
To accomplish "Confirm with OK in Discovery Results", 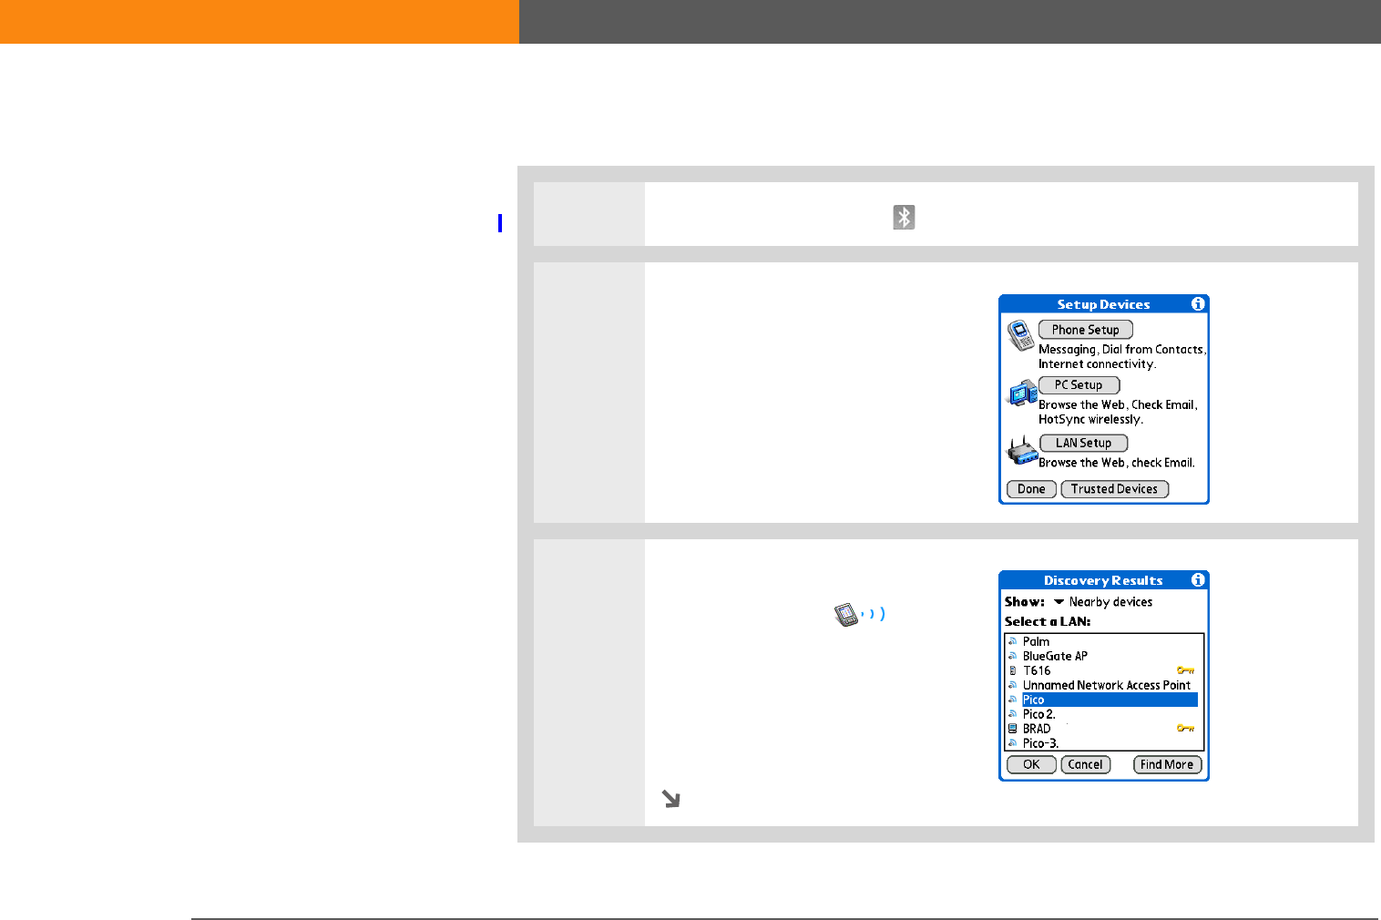I will (1031, 765).
